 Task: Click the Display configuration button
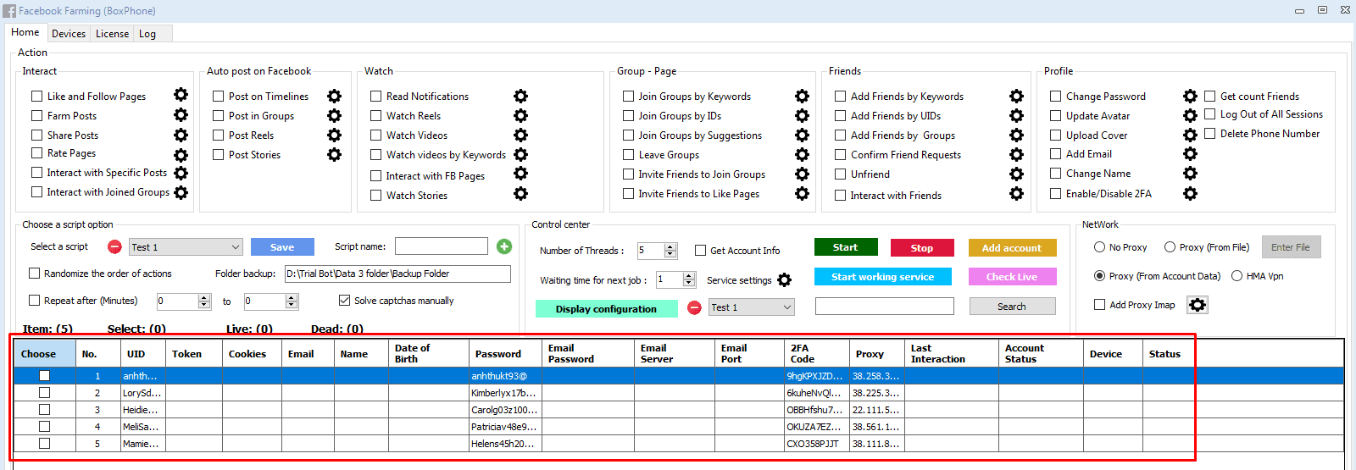pyautogui.click(x=606, y=308)
